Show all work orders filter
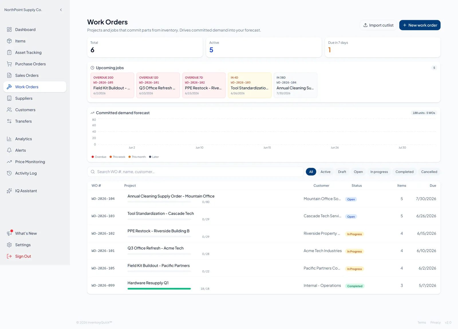Image resolution: width=458 pixels, height=329 pixels. [311, 172]
